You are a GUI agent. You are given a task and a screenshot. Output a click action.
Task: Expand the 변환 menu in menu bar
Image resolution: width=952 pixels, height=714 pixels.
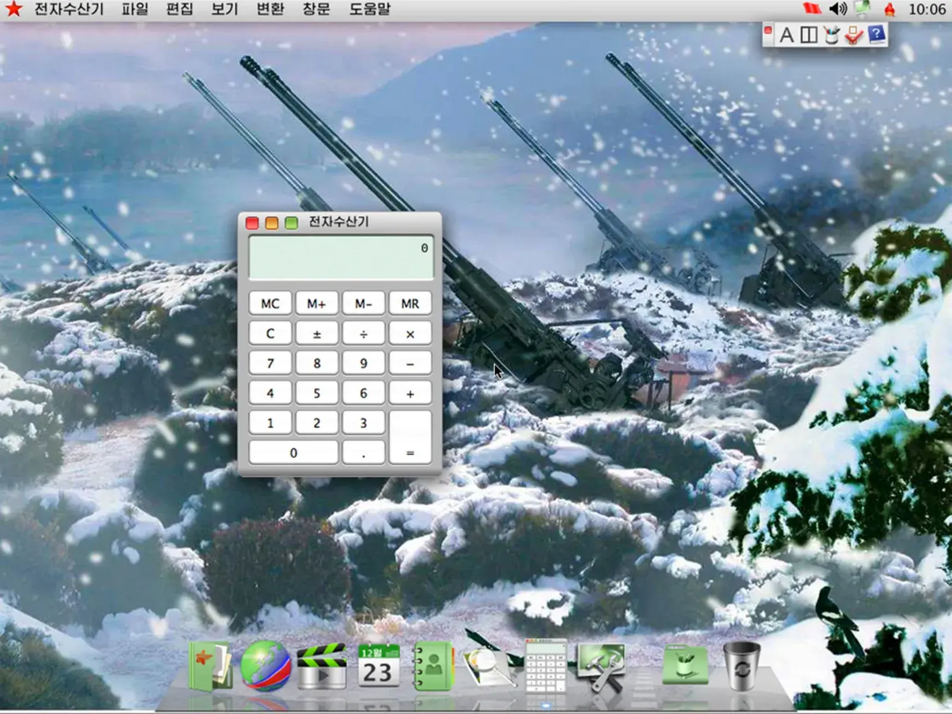coord(270,9)
